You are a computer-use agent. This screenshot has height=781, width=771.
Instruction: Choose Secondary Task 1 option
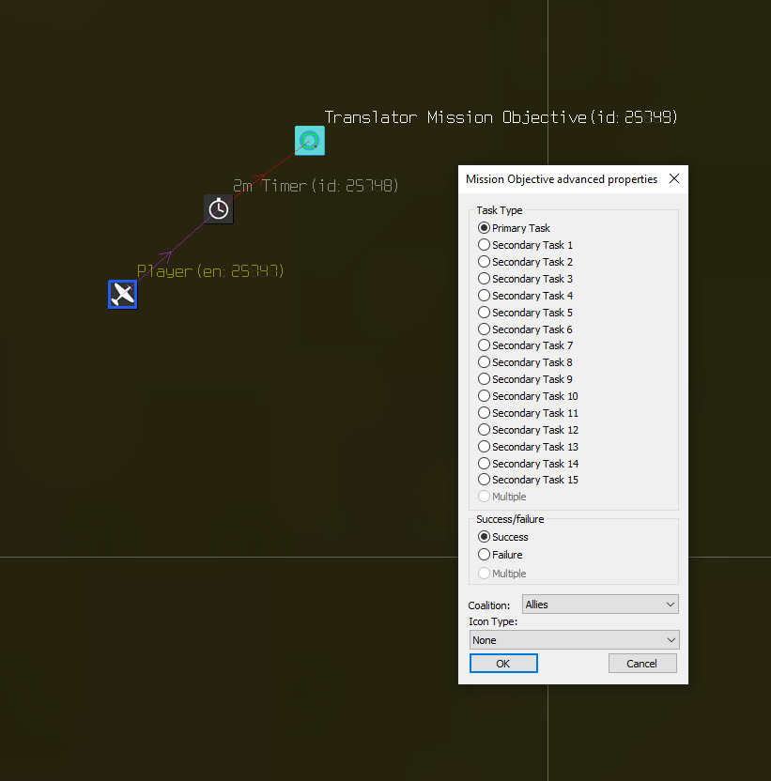pyautogui.click(x=485, y=245)
